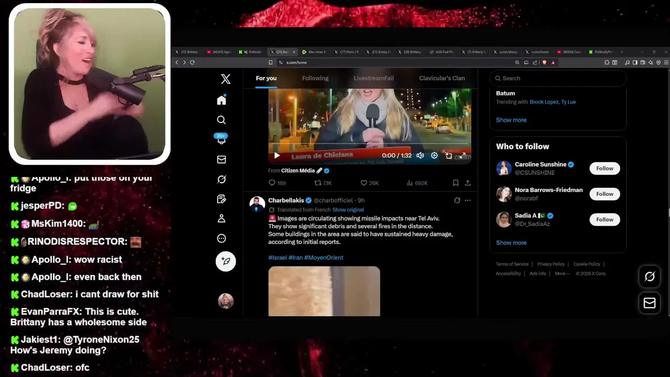Viewport: 670px width, 377px height.
Task: Open Profile person icon in sidebar
Action: pyautogui.click(x=221, y=218)
